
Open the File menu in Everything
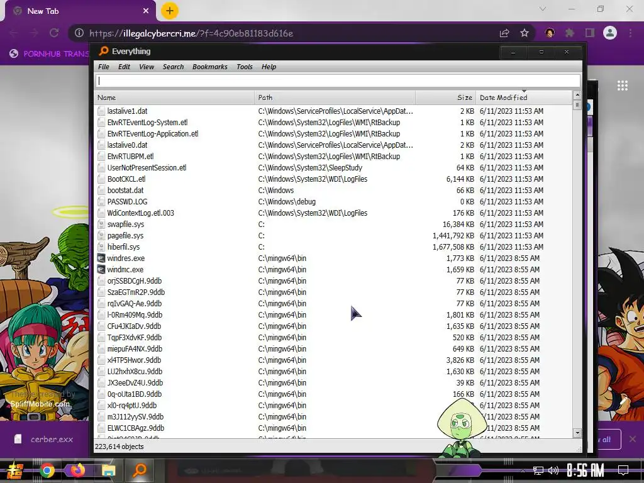104,67
